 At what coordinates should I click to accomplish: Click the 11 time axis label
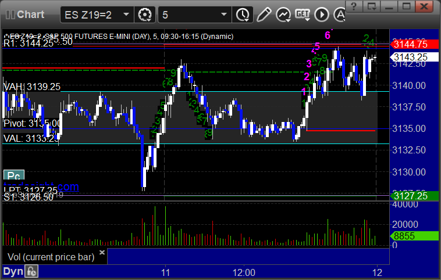pyautogui.click(x=166, y=272)
